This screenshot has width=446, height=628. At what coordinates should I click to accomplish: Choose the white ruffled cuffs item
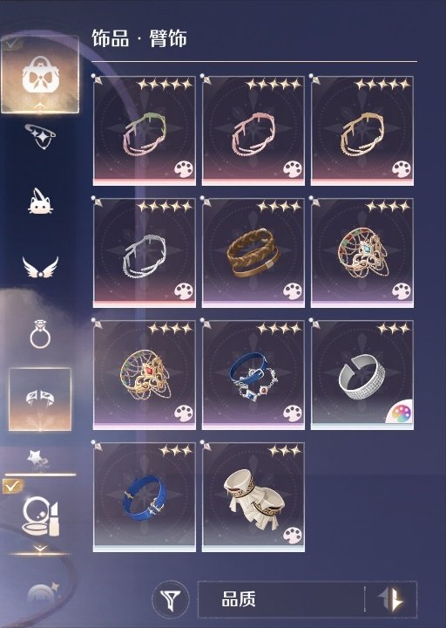point(253,497)
